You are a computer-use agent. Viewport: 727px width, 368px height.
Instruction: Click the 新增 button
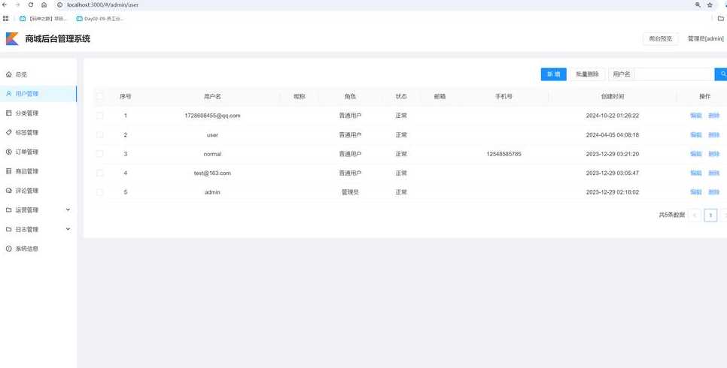[x=554, y=74]
